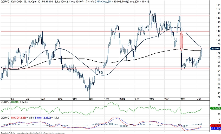Viewport: 221px width, 134px height.
Task: Click the red ellipse marking the price gap
Action: click(x=181, y=40)
